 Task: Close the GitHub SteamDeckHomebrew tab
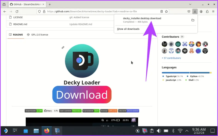tap(43, 4)
